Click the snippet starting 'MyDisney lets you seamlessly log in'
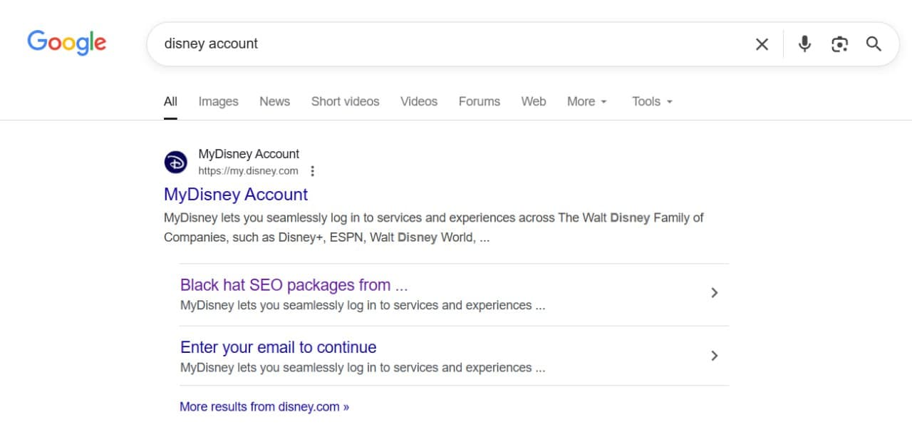Viewport: 912px width, 432px height. point(434,227)
